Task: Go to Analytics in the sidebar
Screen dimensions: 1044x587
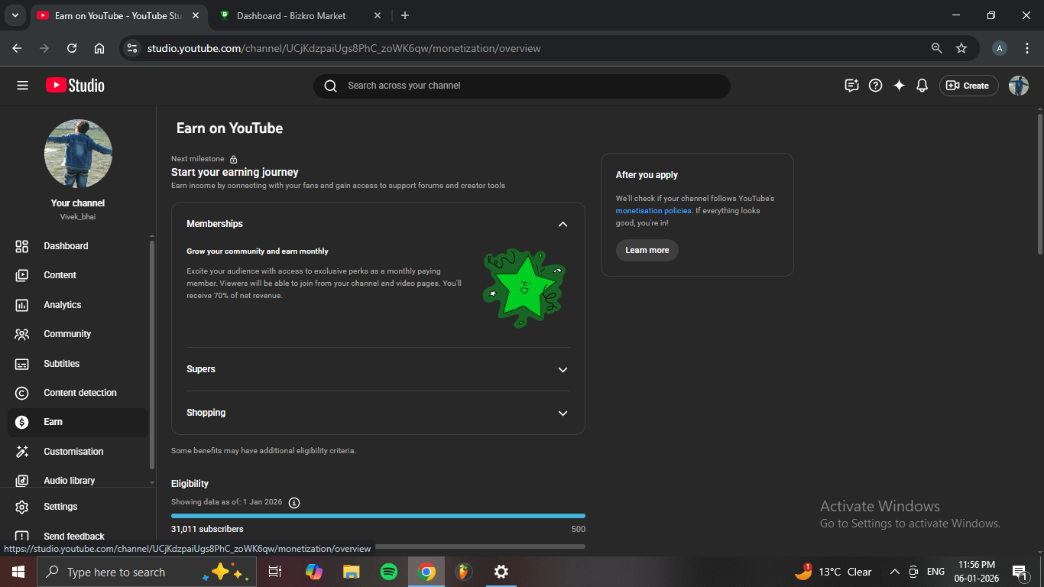Action: point(63,305)
